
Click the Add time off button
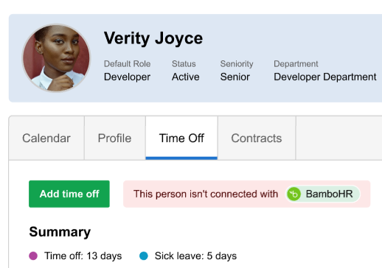point(69,194)
